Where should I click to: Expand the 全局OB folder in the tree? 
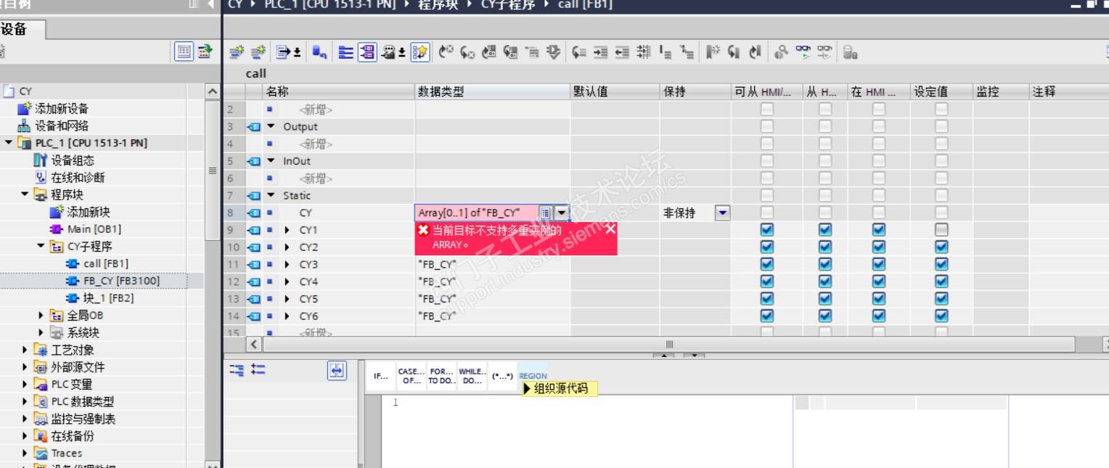point(41,316)
